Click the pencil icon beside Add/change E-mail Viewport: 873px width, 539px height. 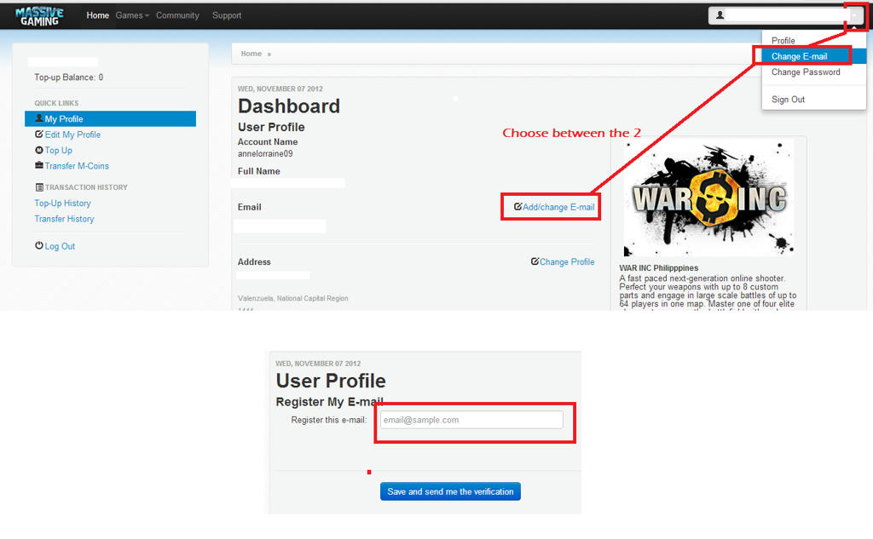click(517, 207)
